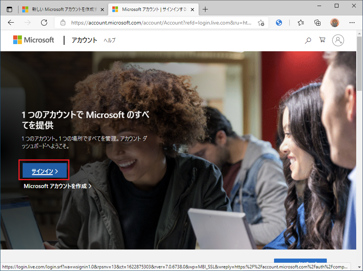
Task: Refresh the current page
Action: [x=44, y=23]
